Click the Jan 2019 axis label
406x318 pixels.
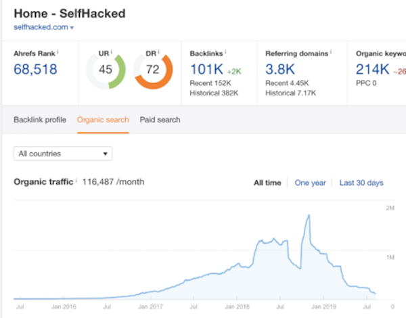[x=323, y=306]
